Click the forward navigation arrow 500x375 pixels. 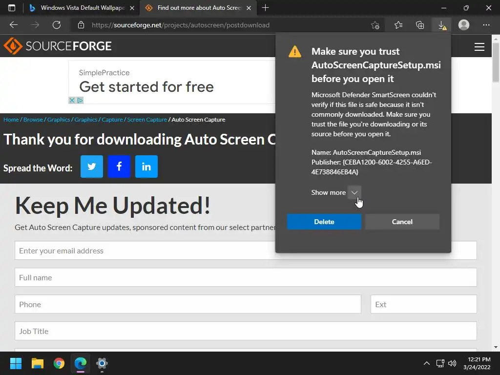tap(35, 25)
